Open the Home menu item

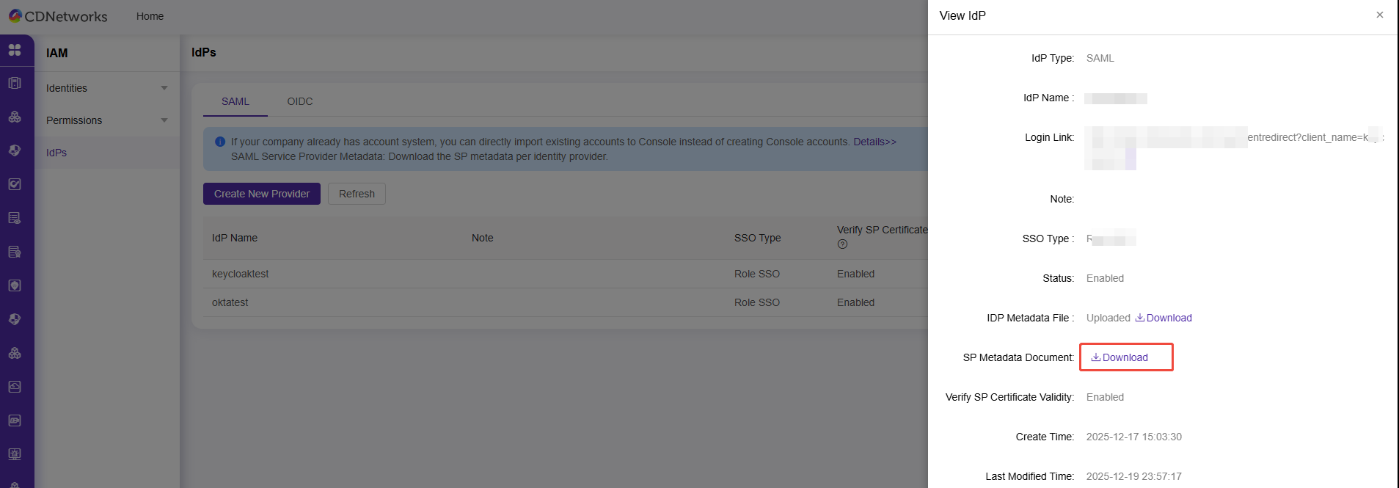pos(150,16)
